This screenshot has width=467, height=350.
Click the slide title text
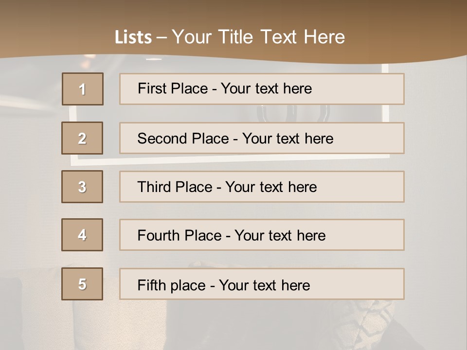[x=230, y=37]
